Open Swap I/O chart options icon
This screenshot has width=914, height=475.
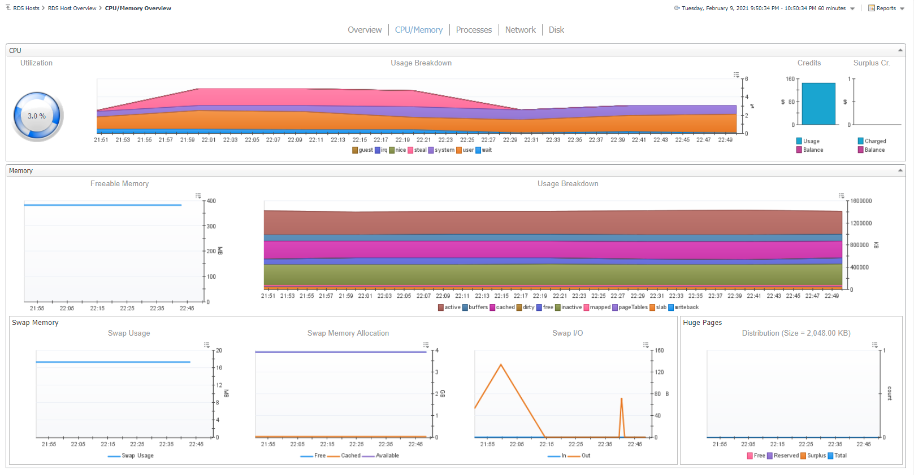tap(646, 345)
